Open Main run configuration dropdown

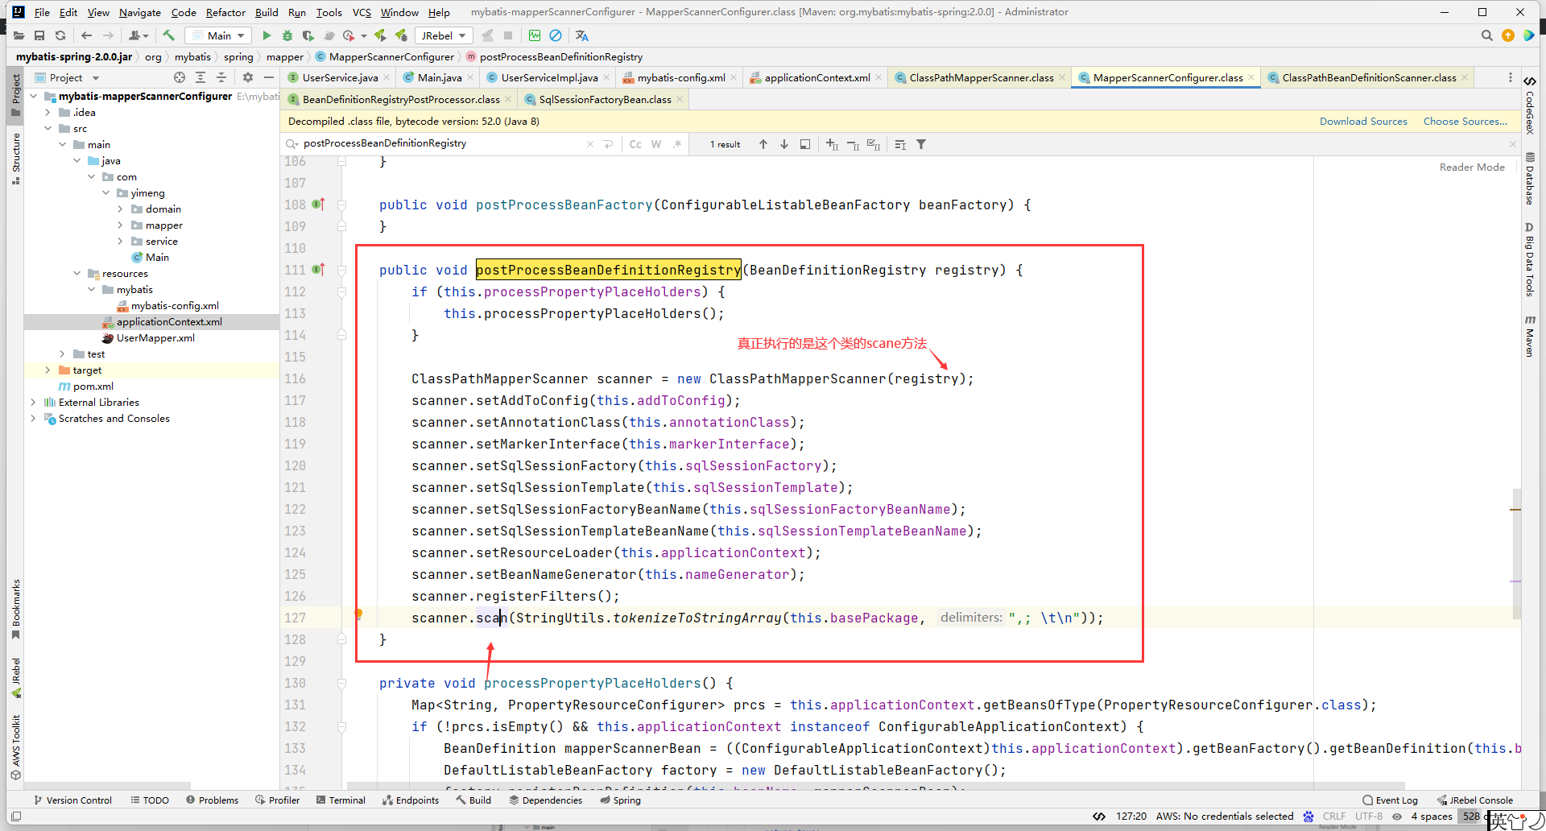pos(218,35)
